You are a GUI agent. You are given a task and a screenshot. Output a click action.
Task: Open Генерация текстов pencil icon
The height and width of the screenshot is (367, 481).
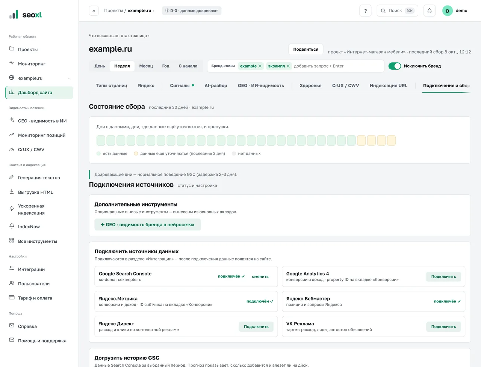tap(12, 177)
